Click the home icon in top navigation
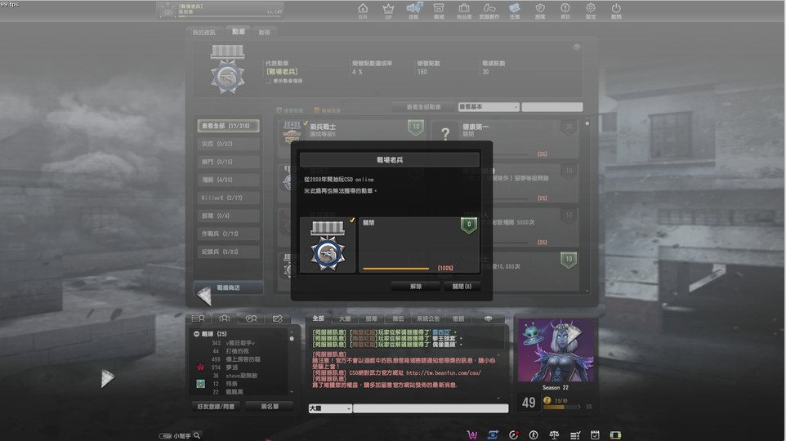This screenshot has width=786, height=441. (363, 8)
